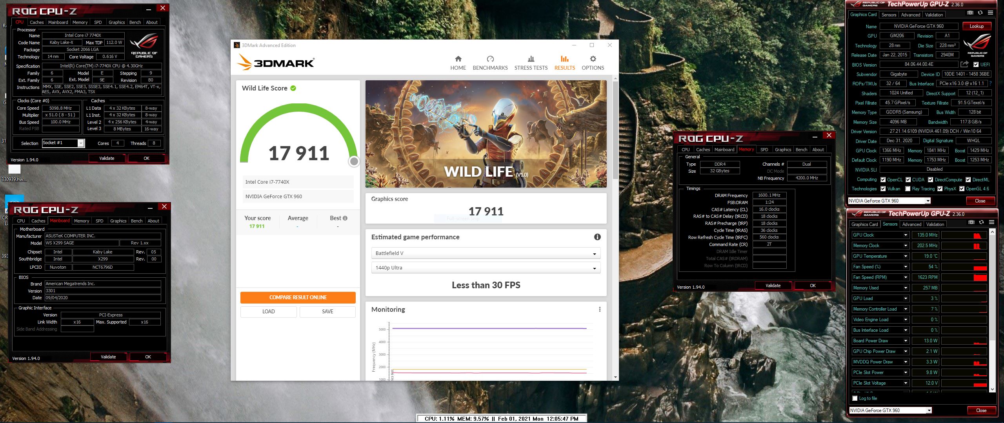Click Validate in CPU-Z Memory window

[x=773, y=286]
